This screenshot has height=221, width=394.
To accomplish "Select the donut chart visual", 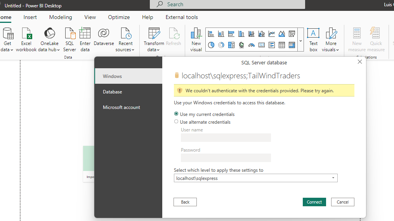I will tap(221, 45).
